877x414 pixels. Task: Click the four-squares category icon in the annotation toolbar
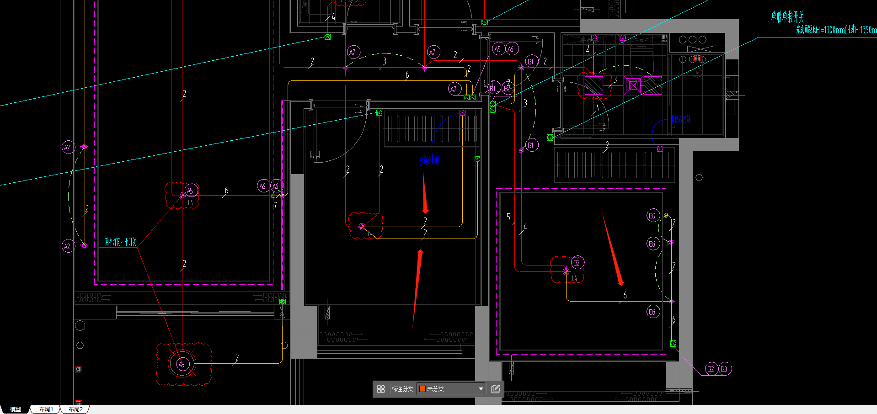point(381,389)
